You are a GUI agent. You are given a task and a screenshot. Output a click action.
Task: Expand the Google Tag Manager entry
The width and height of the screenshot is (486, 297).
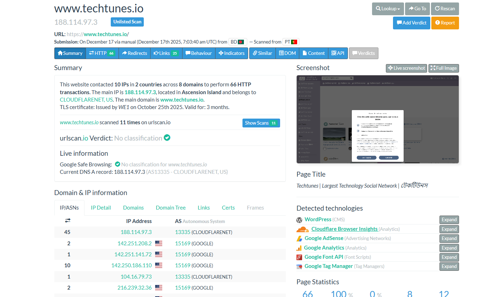click(x=449, y=266)
